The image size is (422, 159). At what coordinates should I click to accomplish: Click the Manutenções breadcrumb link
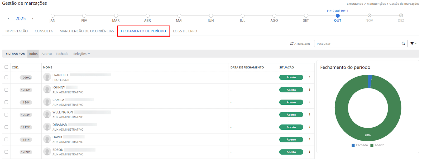click(x=376, y=4)
